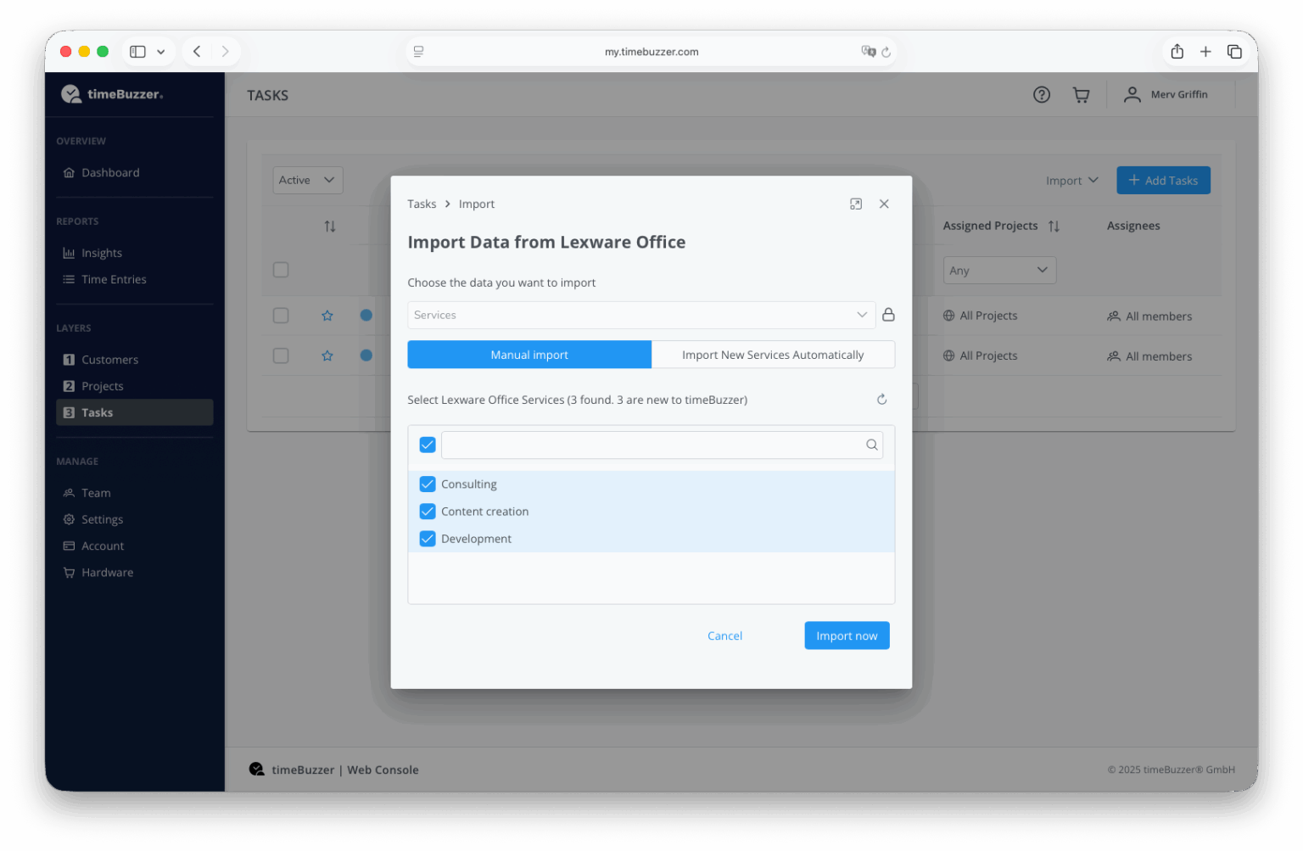This screenshot has width=1303, height=851.
Task: Uncheck the Content creation checkbox
Action: (x=428, y=512)
